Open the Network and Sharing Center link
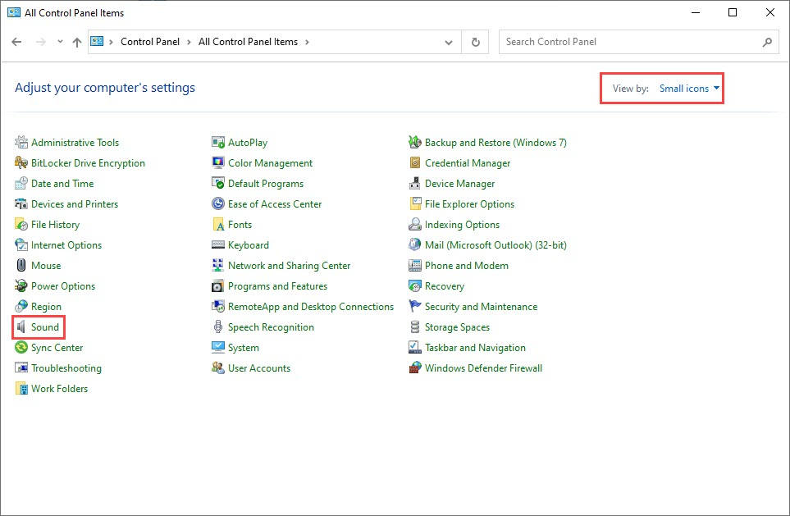This screenshot has height=516, width=790. click(290, 266)
